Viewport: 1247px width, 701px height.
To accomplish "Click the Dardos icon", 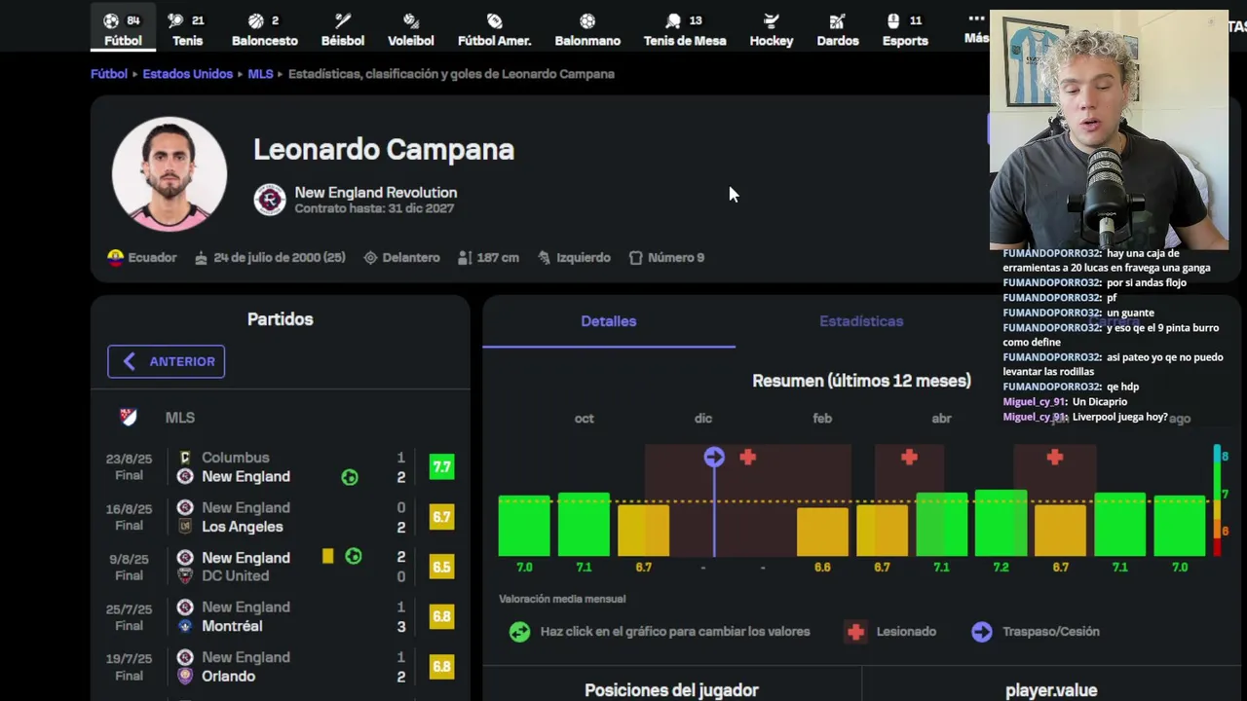I will pos(838,20).
